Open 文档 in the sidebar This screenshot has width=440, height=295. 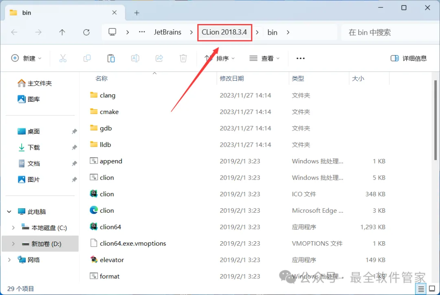click(29, 164)
